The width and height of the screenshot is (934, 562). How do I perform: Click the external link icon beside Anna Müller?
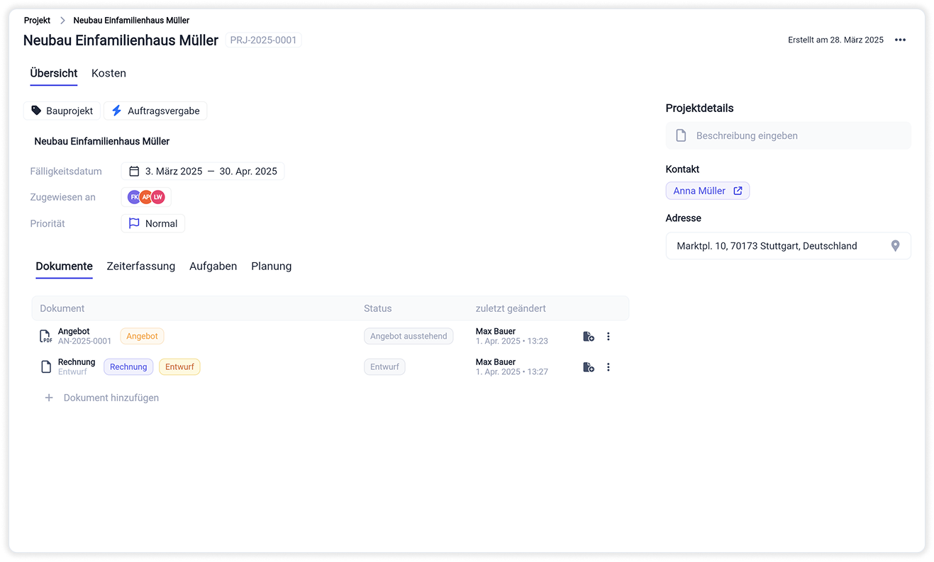click(x=738, y=191)
